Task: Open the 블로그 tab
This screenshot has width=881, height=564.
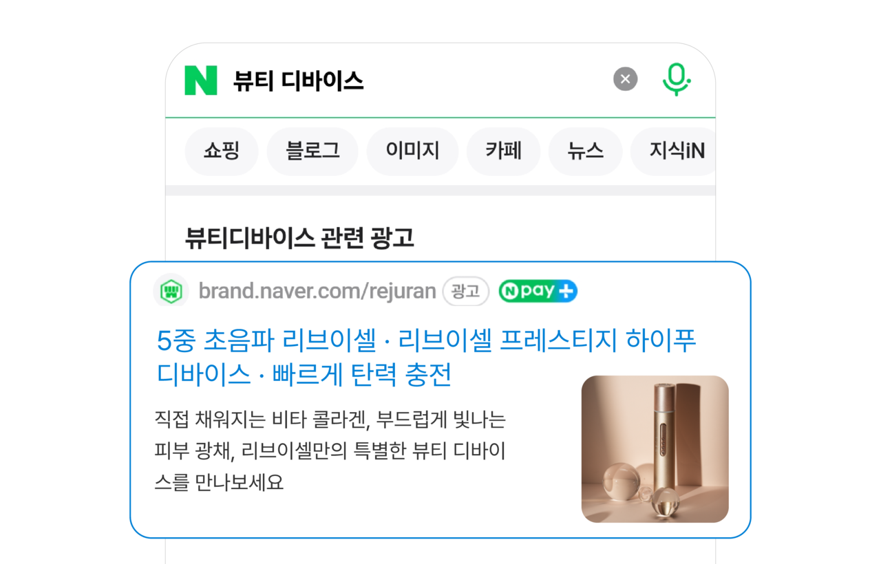Action: tap(312, 151)
